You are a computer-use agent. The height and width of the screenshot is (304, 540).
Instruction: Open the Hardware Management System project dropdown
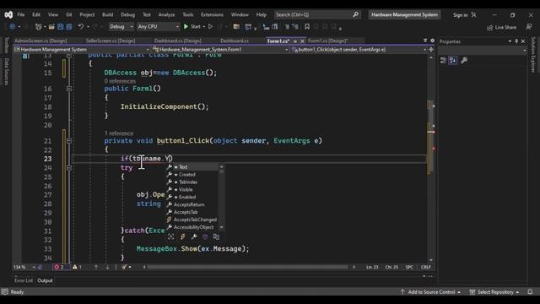(x=82, y=50)
